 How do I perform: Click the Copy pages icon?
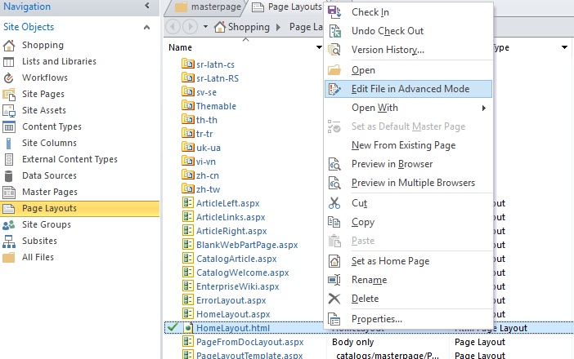(334, 222)
